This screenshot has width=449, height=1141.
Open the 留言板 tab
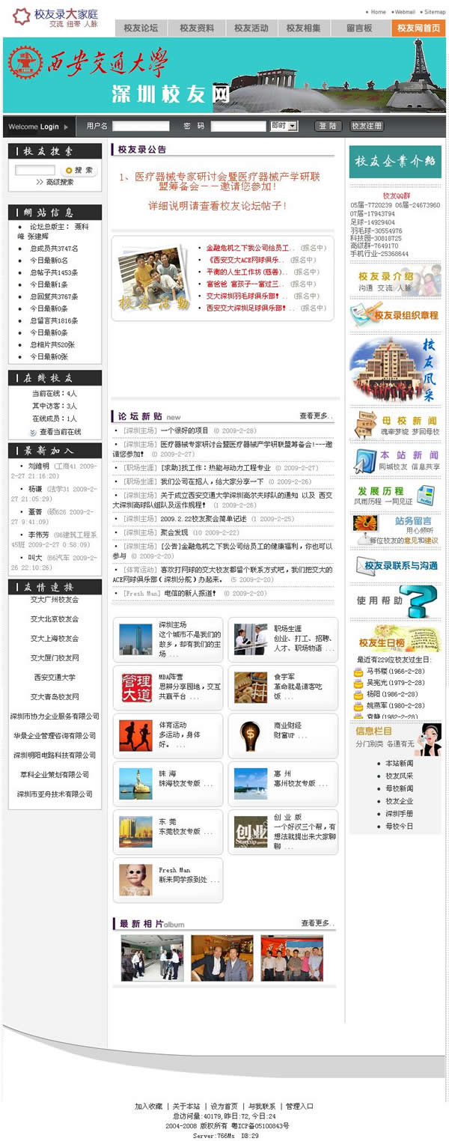coord(359,28)
